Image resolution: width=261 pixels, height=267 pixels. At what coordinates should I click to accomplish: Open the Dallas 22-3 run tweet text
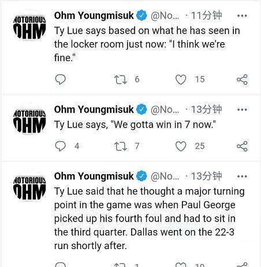tap(149, 219)
